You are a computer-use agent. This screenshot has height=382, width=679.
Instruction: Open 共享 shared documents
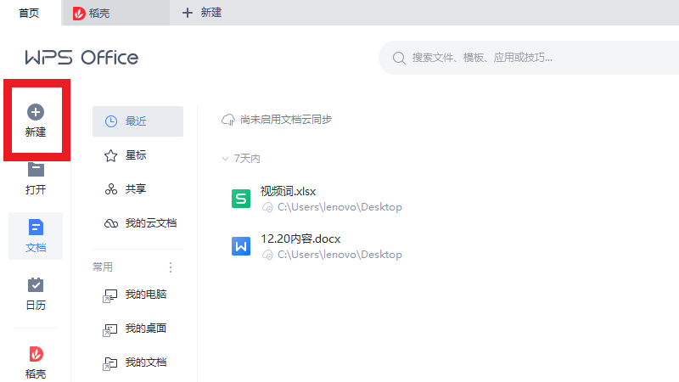(x=137, y=189)
